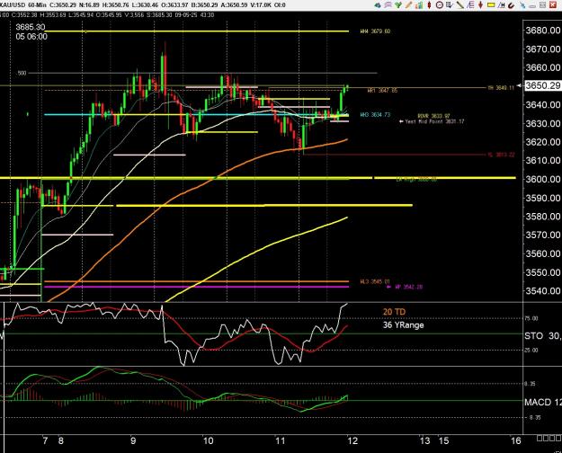Click the red low-price label near 3613

pyautogui.click(x=501, y=155)
